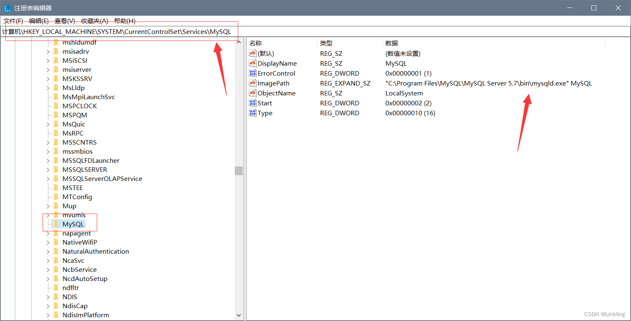Select the NdisImPlatform key
Viewport: 631px width, 321px height.
(86, 315)
